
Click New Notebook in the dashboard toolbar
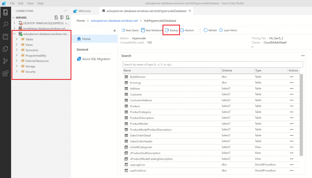pyautogui.click(x=152, y=30)
